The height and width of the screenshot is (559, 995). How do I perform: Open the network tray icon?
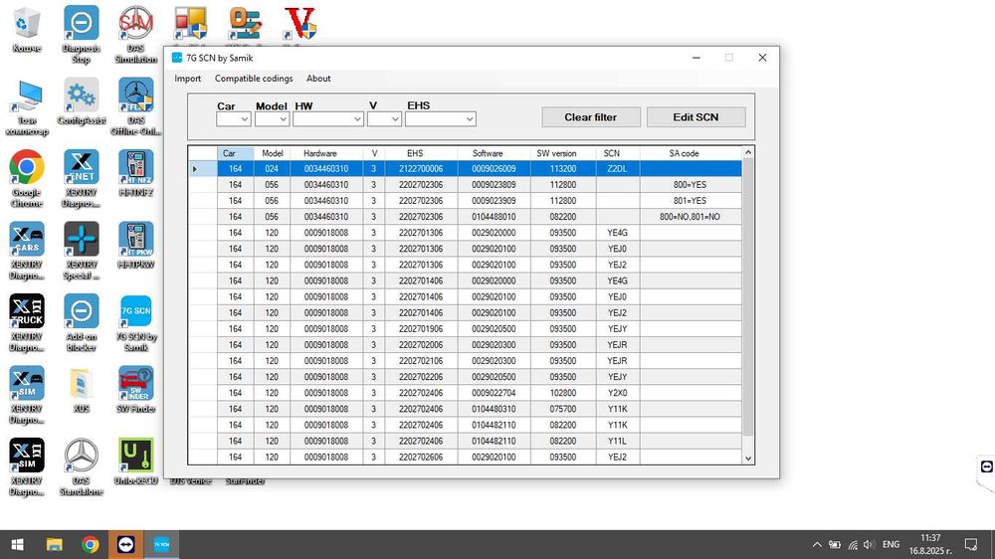(853, 544)
